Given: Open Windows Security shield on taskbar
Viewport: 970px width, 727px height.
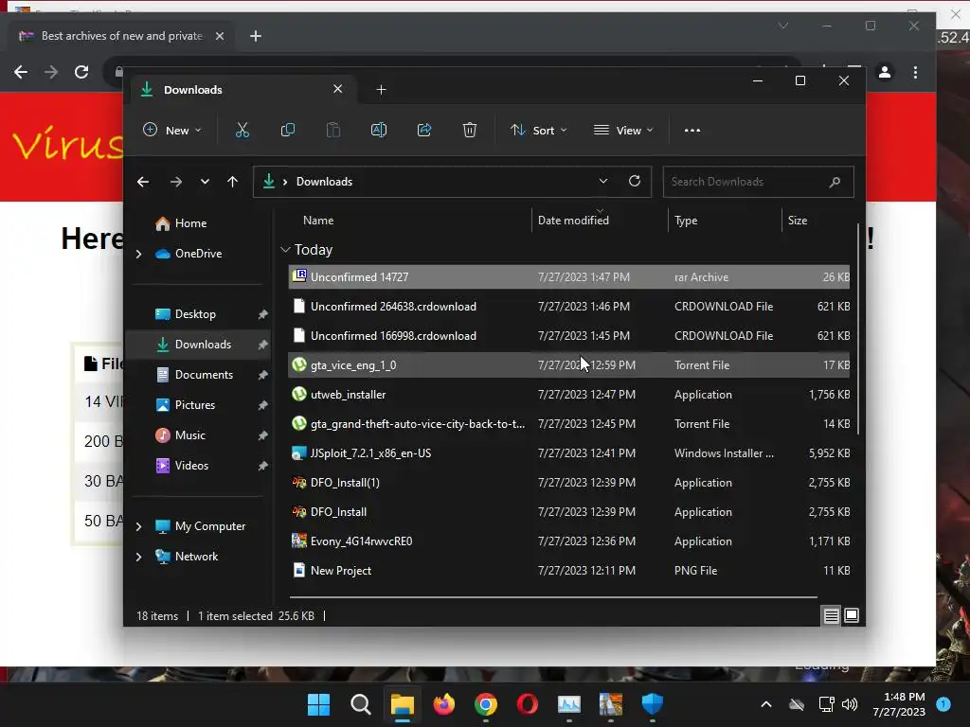Looking at the screenshot, I should 652,704.
